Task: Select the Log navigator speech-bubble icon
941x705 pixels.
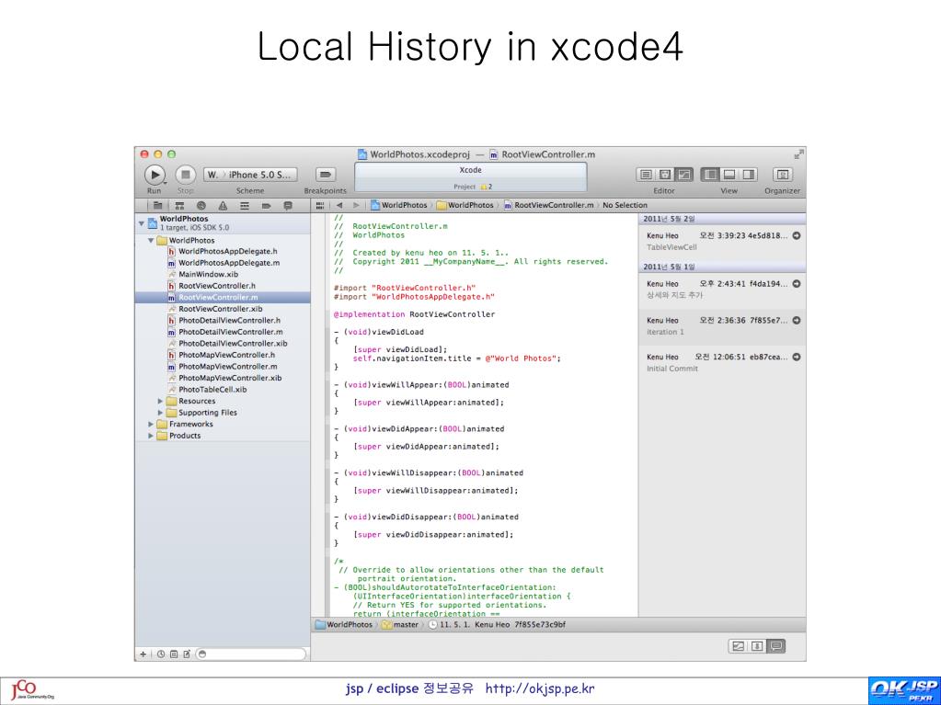Action: tap(288, 206)
